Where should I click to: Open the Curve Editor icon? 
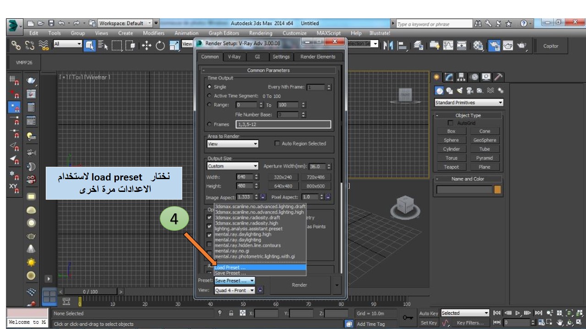[448, 45]
